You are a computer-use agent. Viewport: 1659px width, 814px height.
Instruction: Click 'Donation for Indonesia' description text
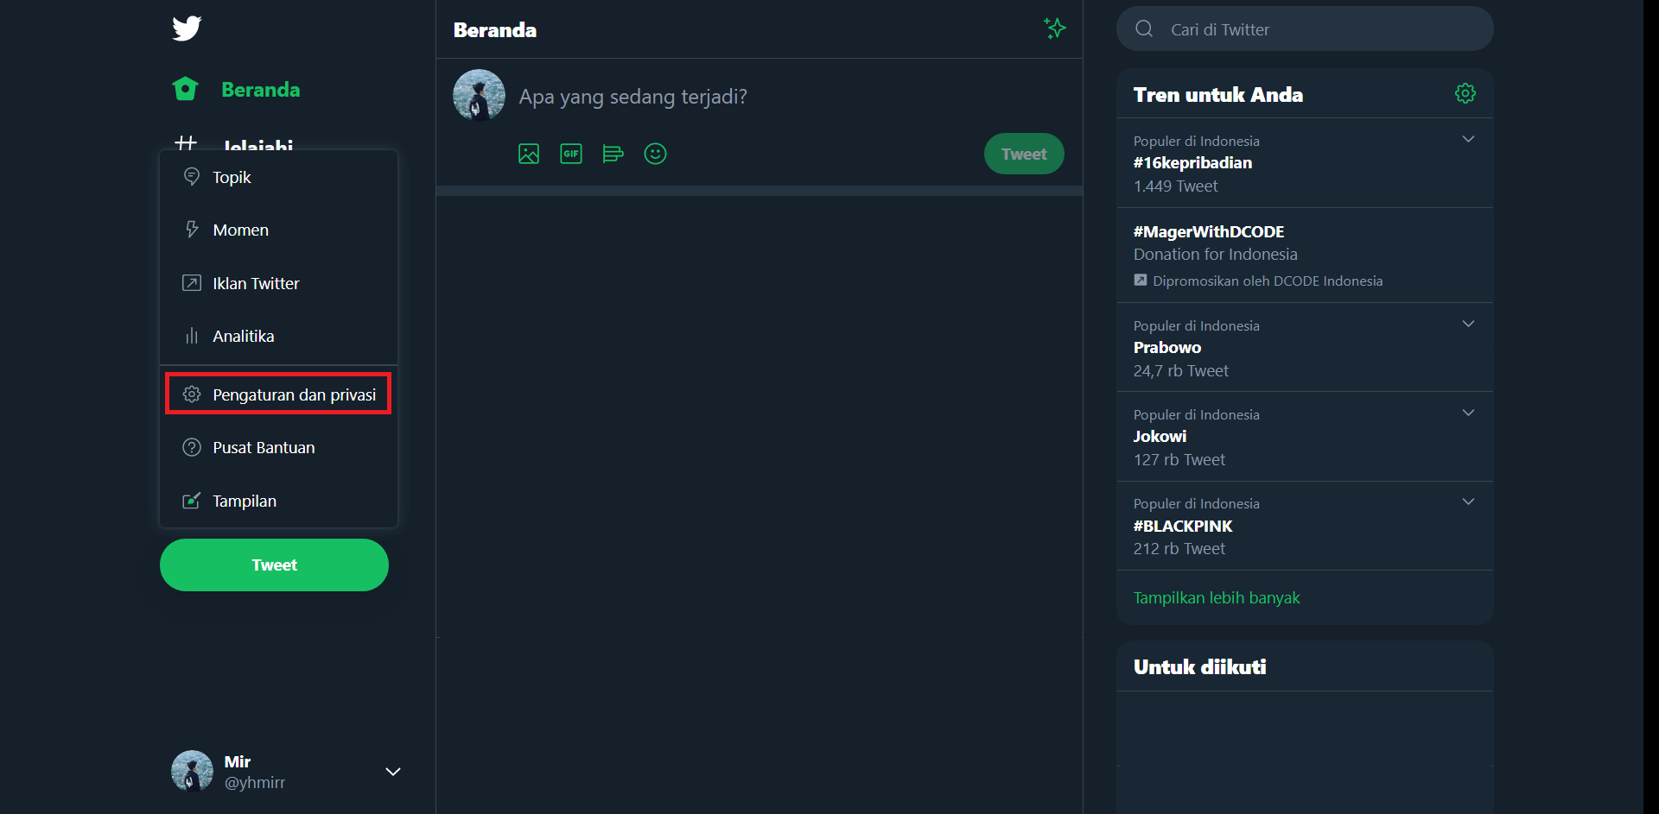pyautogui.click(x=1215, y=254)
